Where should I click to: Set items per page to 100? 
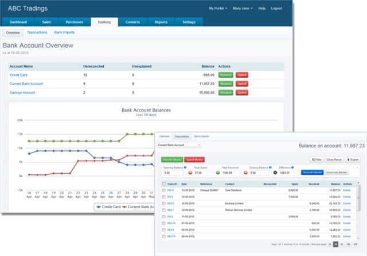click(348, 244)
